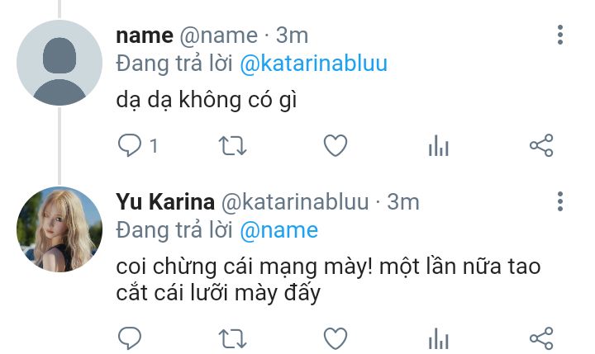View analytics for name's tweet
This screenshot has height=354, width=595.
[439, 145]
